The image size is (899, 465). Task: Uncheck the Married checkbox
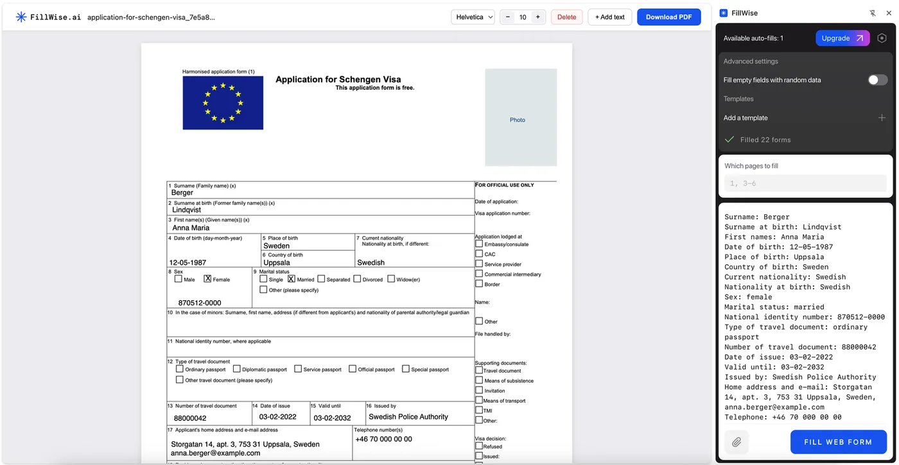[x=292, y=279]
